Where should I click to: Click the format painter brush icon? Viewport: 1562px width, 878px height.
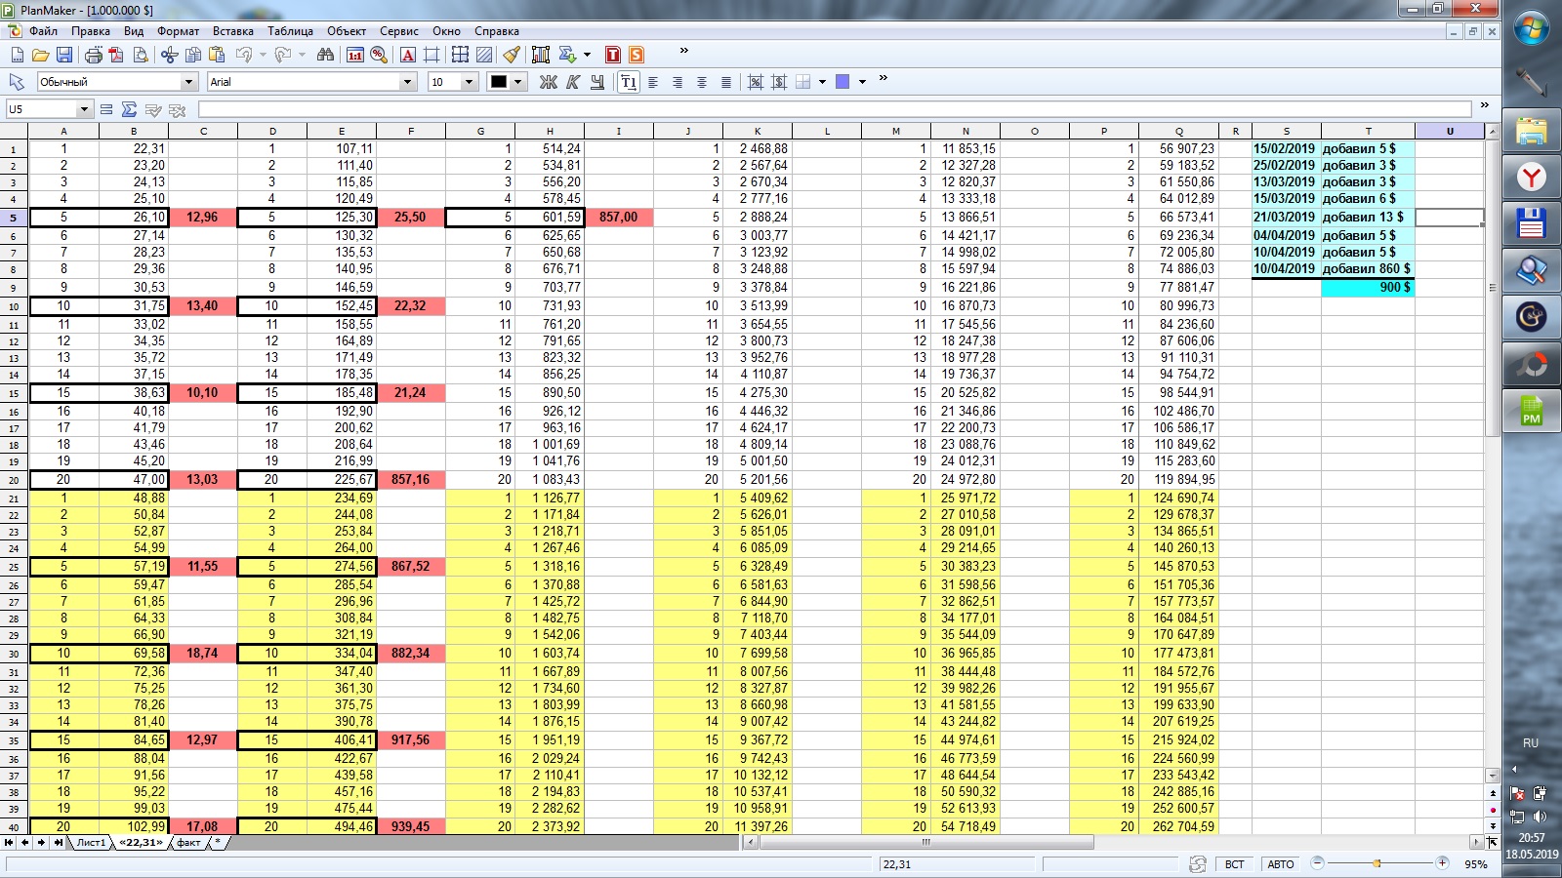point(512,55)
